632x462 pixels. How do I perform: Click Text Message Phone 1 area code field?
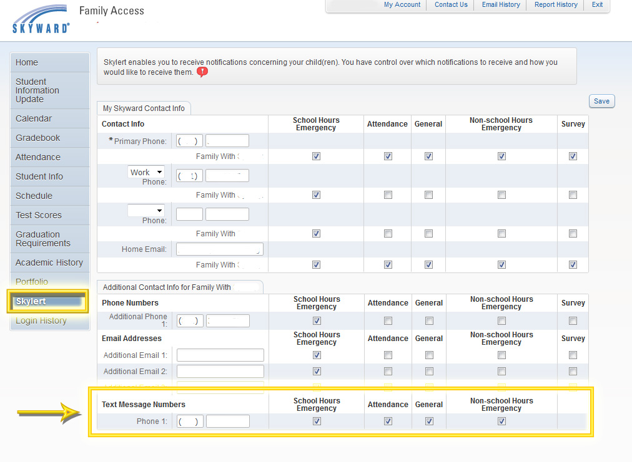tap(190, 421)
